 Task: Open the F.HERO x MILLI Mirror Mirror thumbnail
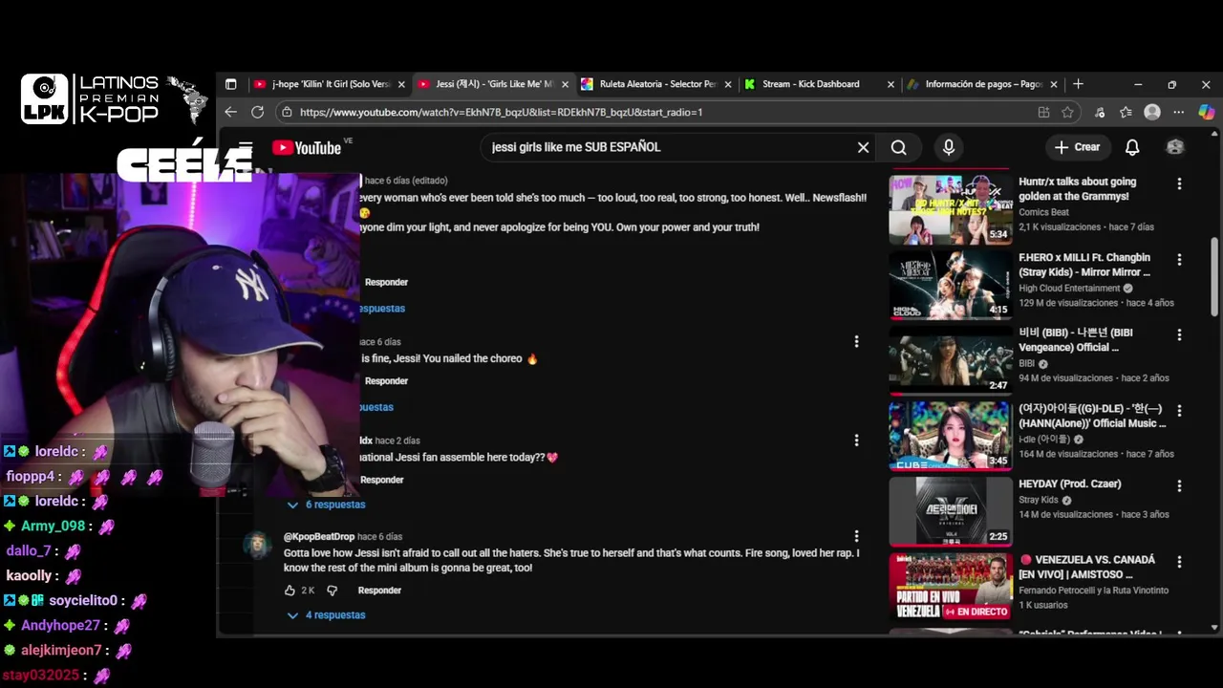point(951,285)
